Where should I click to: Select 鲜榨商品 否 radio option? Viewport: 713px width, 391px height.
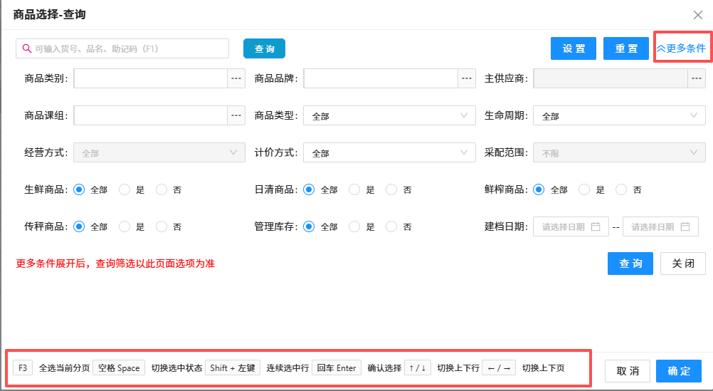[621, 189]
